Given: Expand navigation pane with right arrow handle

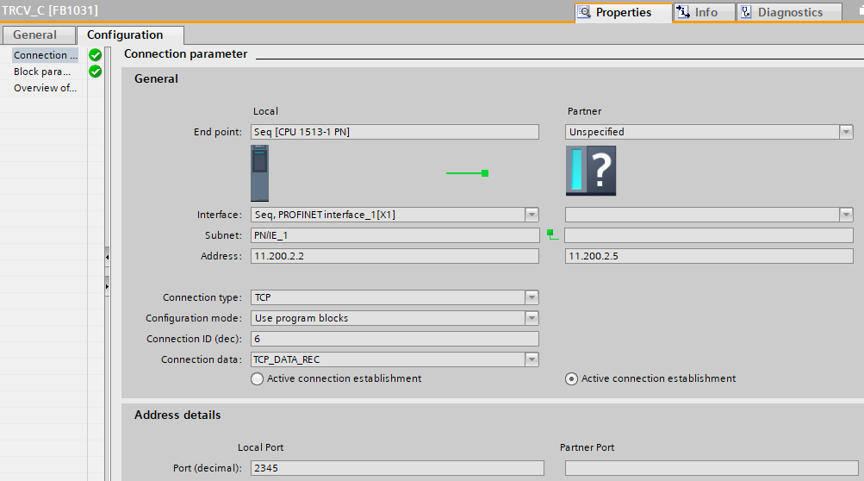Looking at the screenshot, I should click(x=107, y=285).
